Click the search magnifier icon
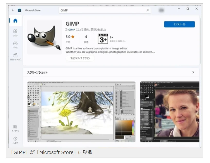 147,10
